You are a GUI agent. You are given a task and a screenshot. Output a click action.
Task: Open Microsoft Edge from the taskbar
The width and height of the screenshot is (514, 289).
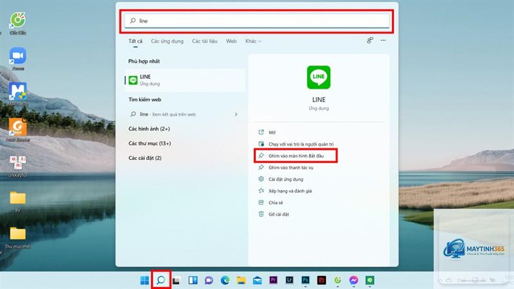(225, 280)
